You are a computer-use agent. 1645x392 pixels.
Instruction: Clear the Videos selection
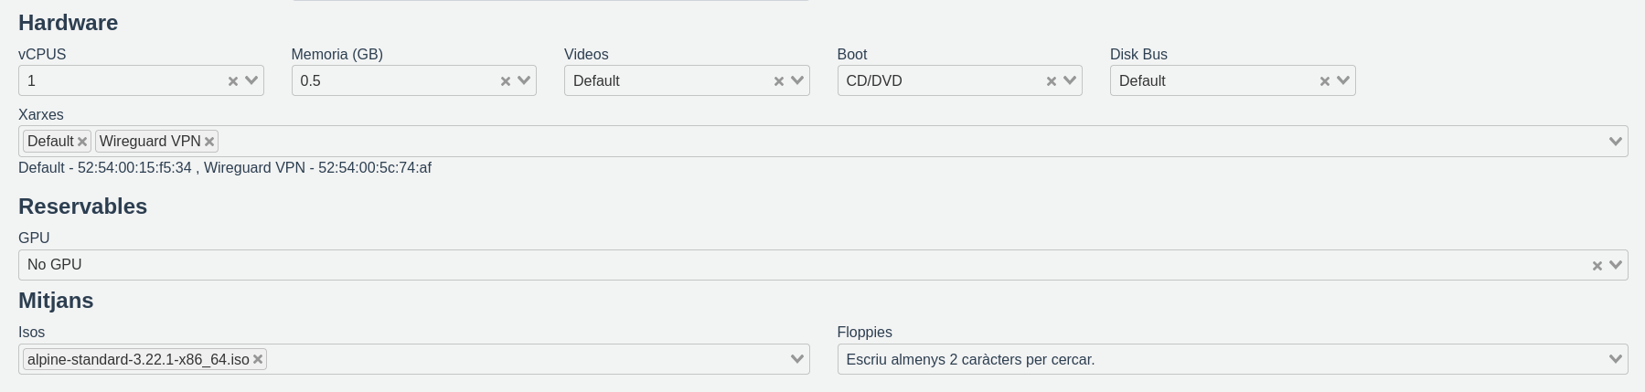[779, 81]
